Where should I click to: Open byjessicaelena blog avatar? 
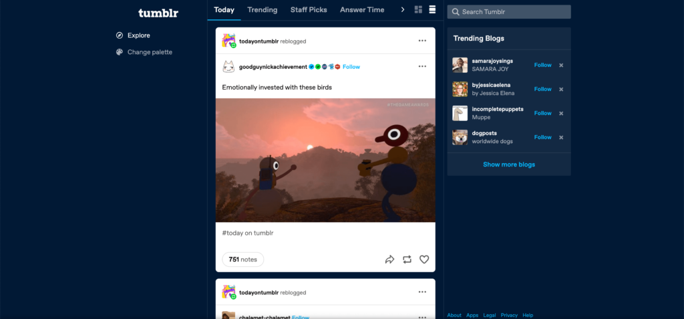(460, 89)
